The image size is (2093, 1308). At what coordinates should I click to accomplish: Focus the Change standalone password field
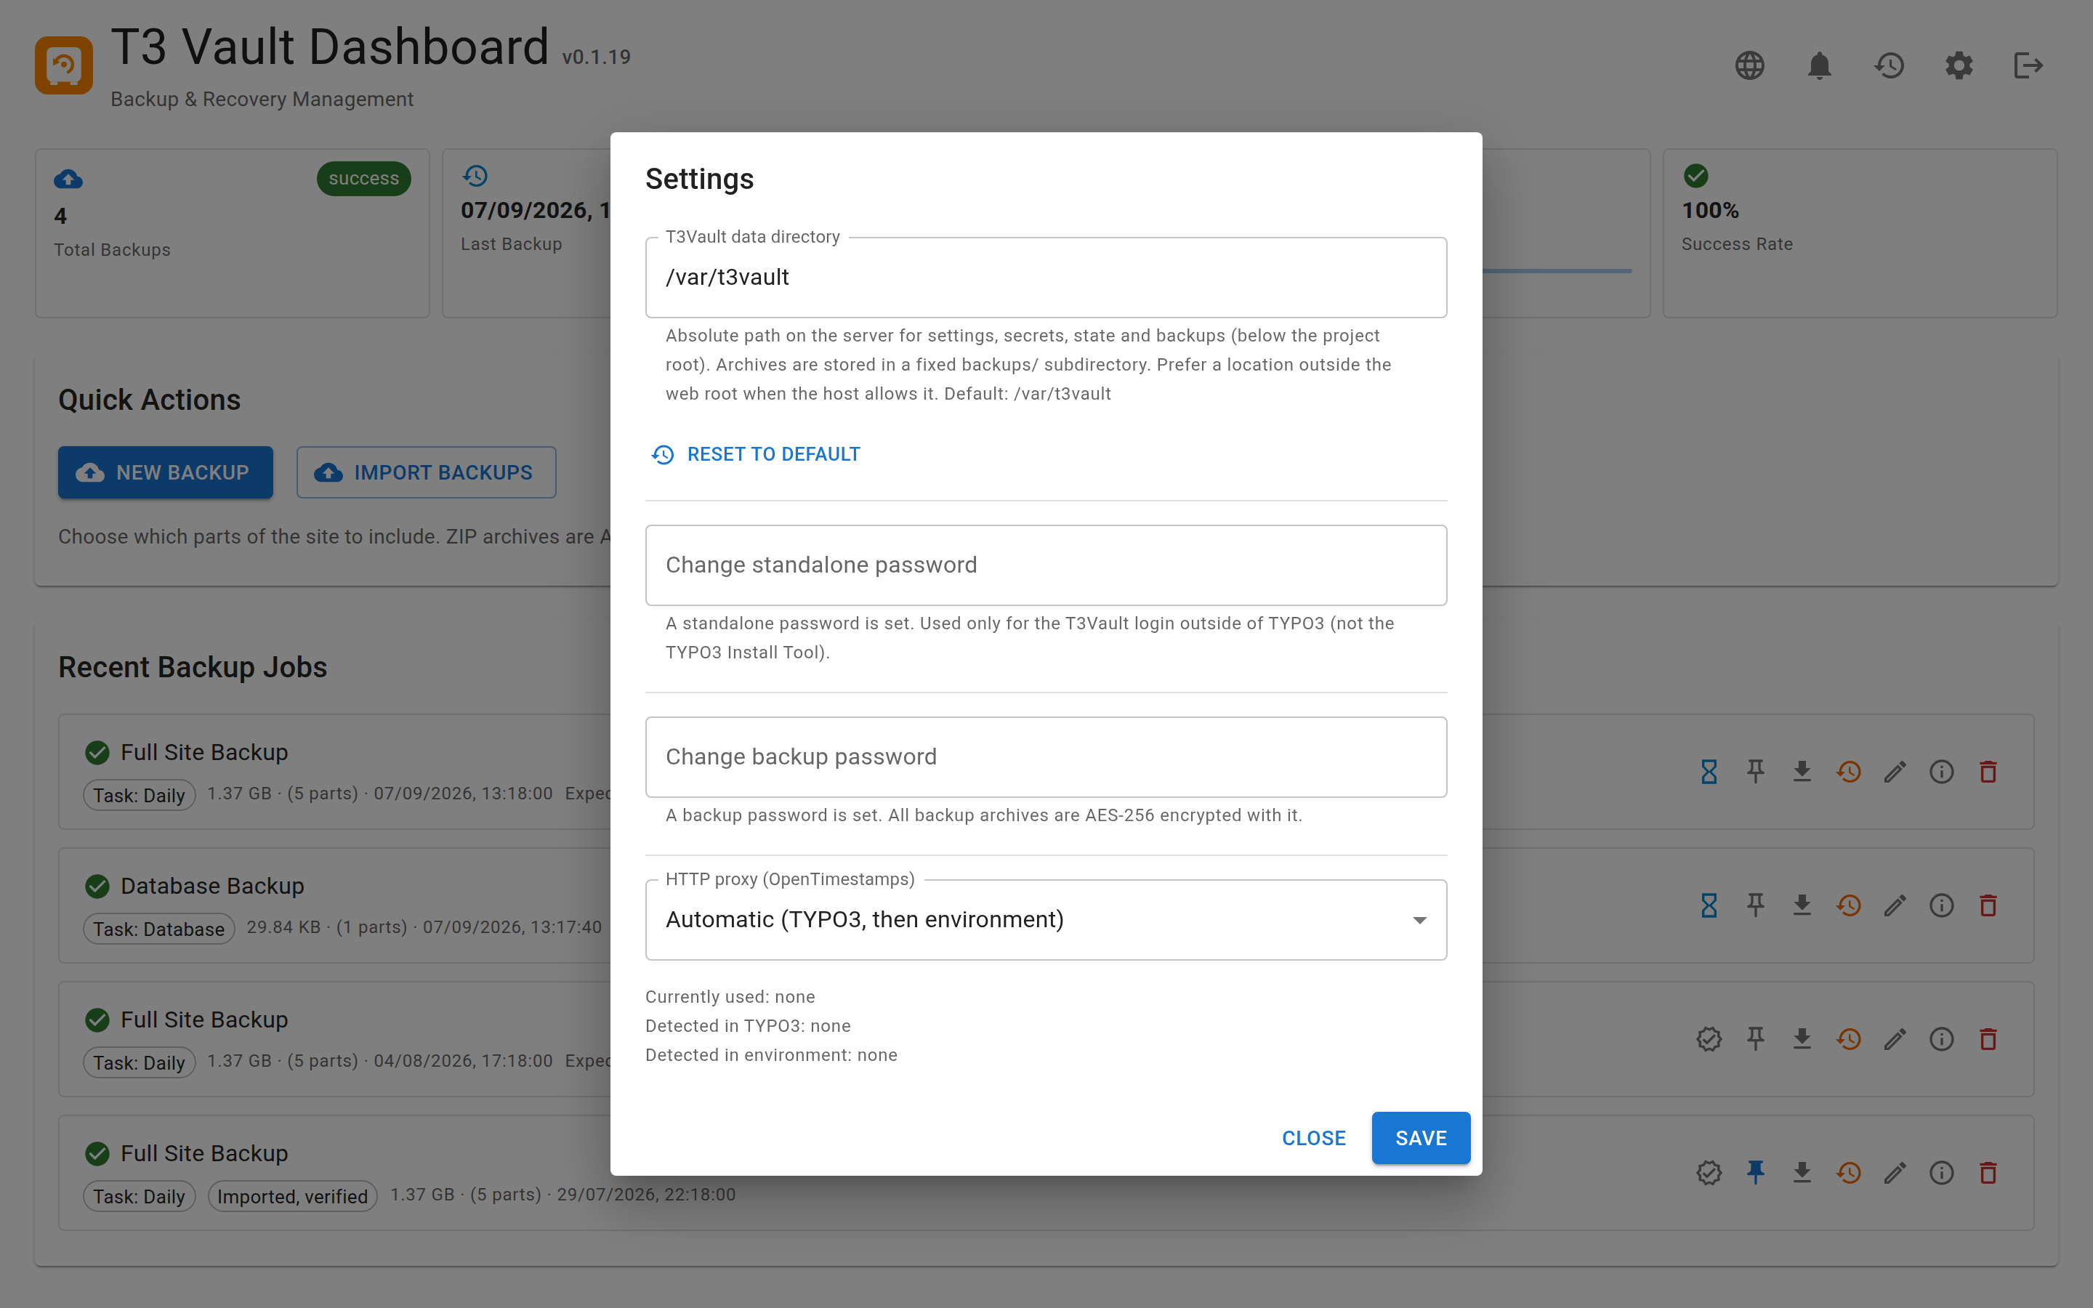(1046, 565)
